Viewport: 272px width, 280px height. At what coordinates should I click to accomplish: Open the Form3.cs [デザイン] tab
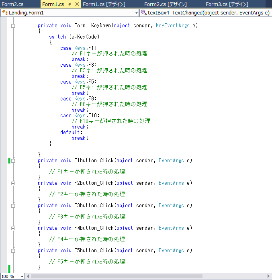[x=227, y=4]
